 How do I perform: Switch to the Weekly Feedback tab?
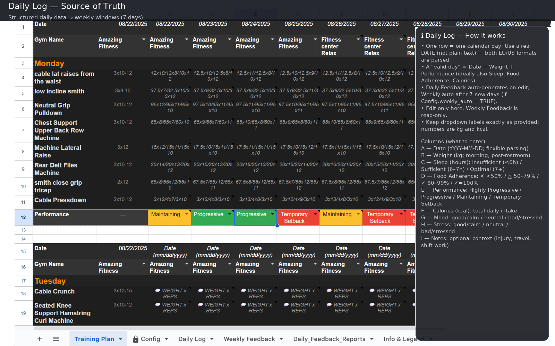(249, 339)
